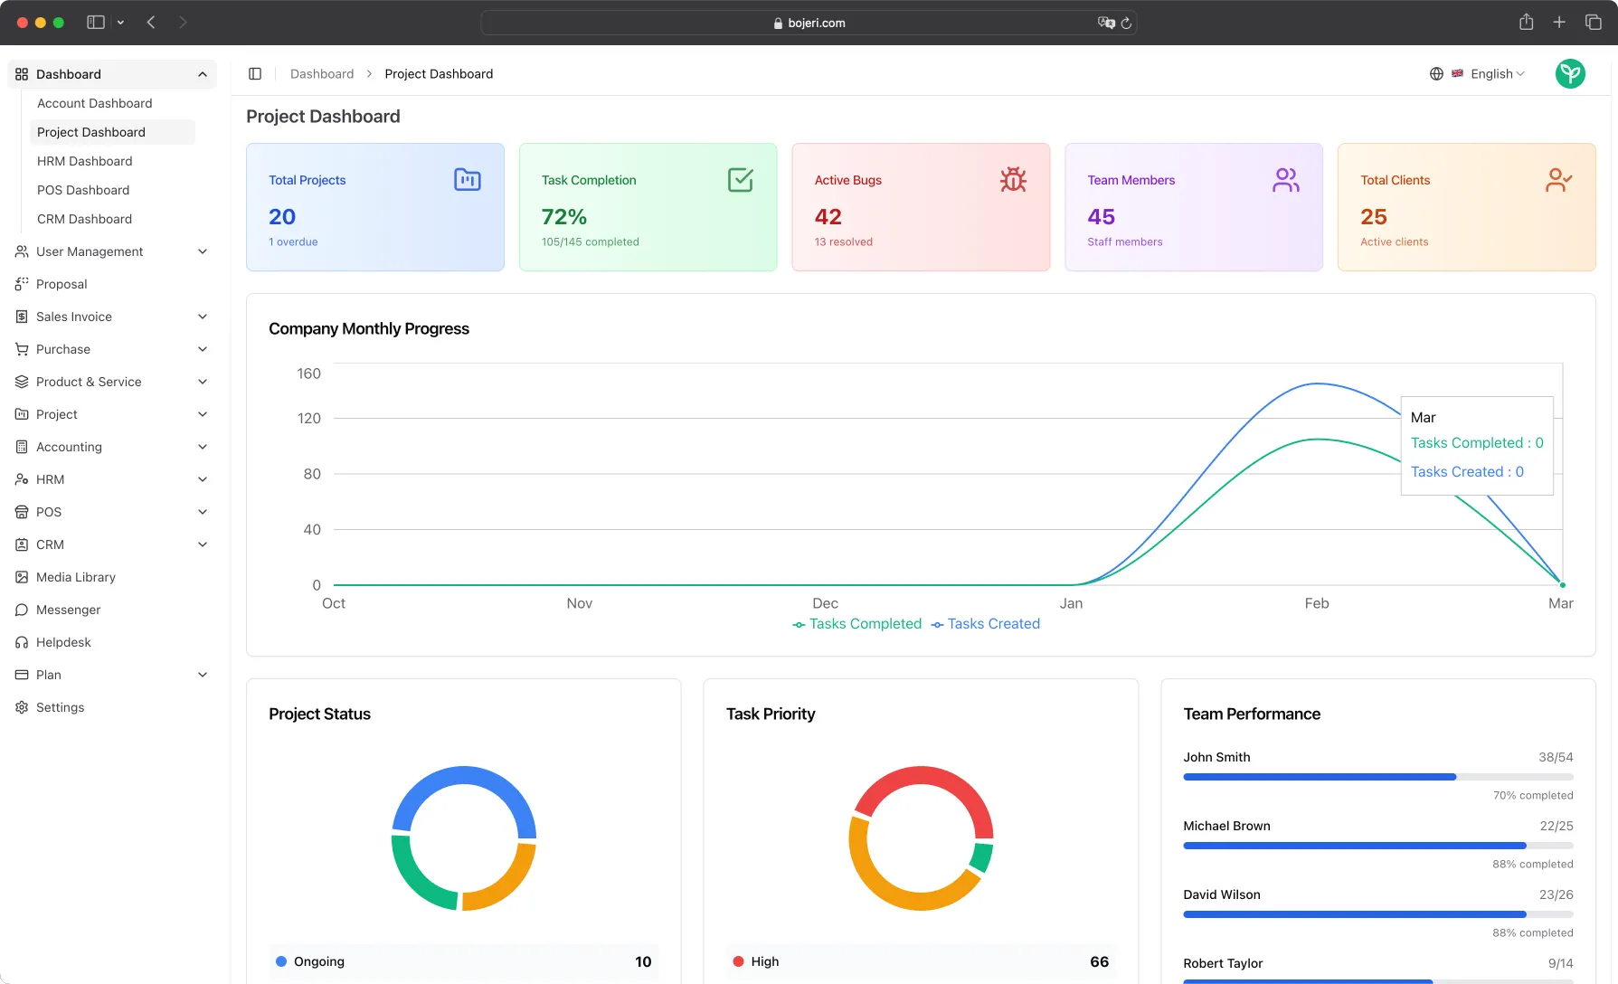The height and width of the screenshot is (984, 1618).
Task: Collapse the Dashboard section in sidebar
Action: [202, 74]
